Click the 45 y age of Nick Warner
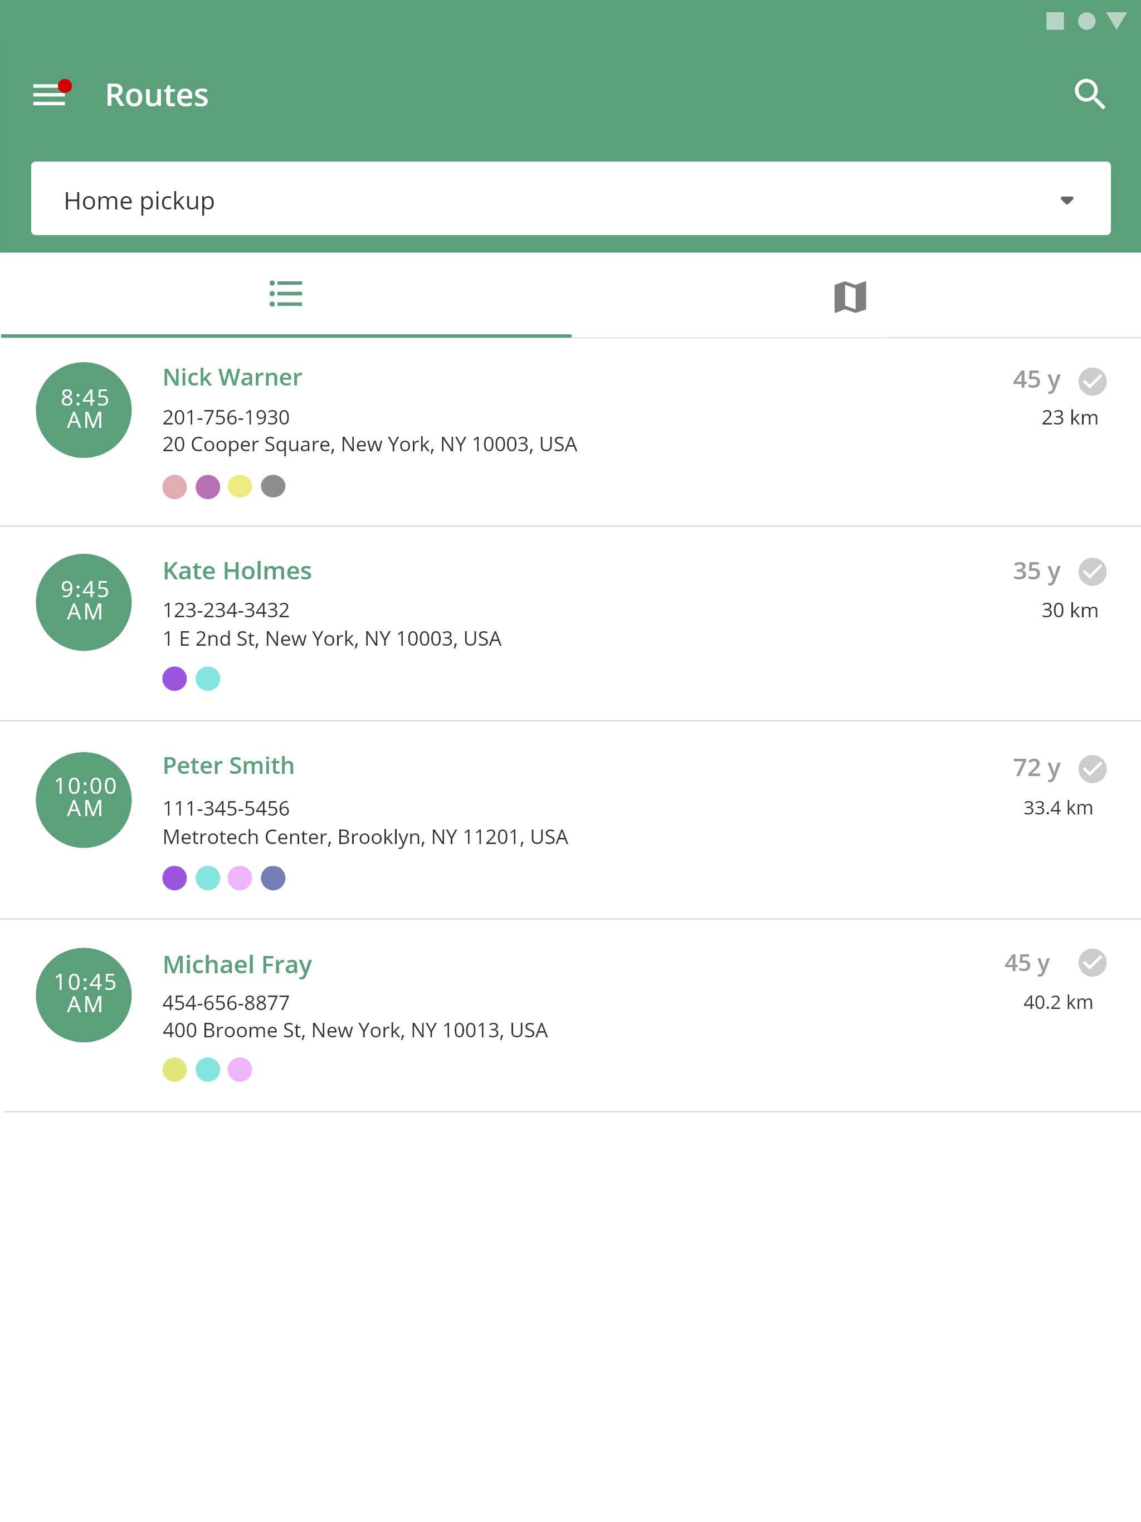This screenshot has width=1141, height=1522. (1036, 380)
